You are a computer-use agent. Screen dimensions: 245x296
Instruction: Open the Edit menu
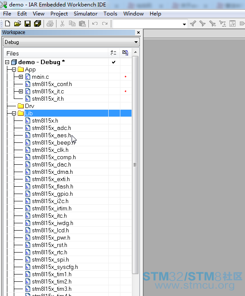[22, 14]
